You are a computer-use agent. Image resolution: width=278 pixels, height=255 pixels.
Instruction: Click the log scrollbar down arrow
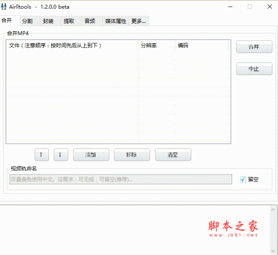click(273, 251)
